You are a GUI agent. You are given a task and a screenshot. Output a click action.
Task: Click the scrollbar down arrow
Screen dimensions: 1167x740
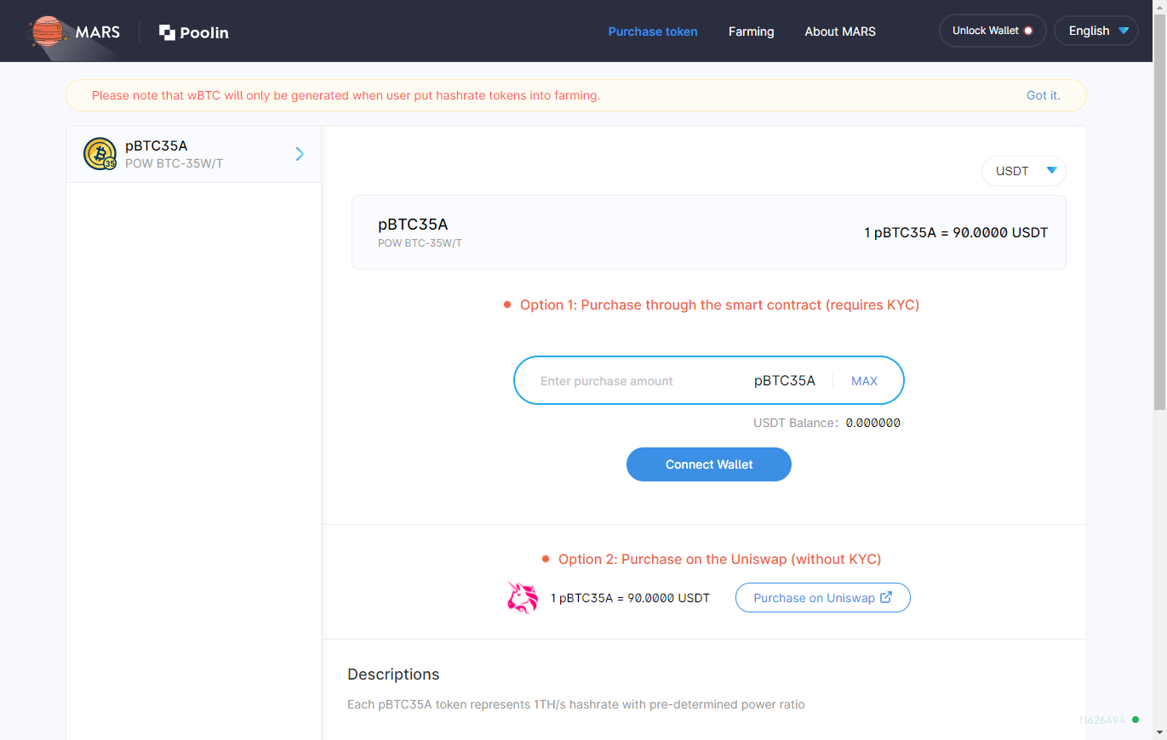click(1159, 732)
